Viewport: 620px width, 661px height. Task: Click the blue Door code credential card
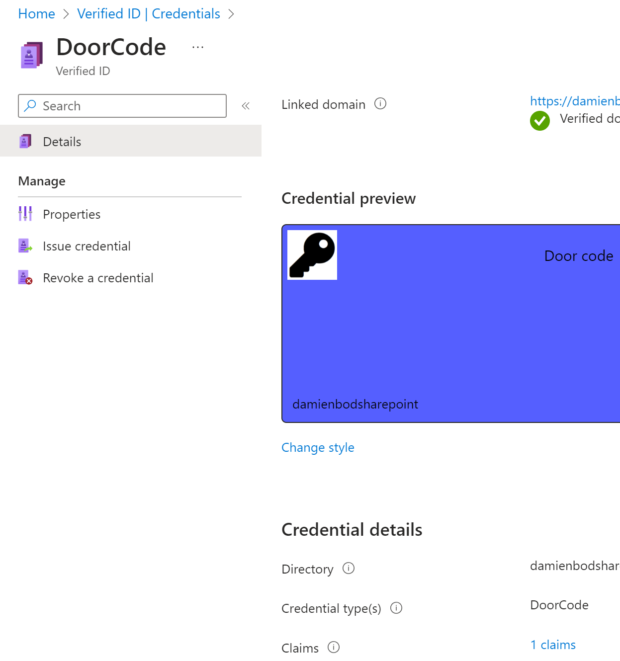click(x=450, y=338)
